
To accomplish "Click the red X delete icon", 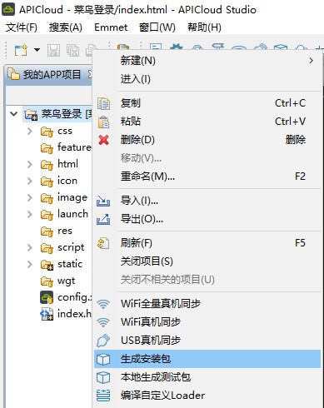I will 103,140.
